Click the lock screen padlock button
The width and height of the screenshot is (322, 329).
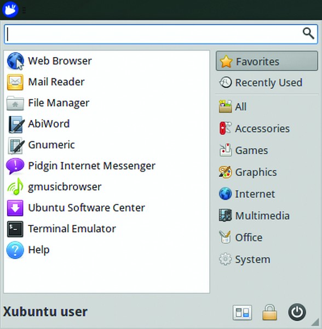pyautogui.click(x=269, y=312)
